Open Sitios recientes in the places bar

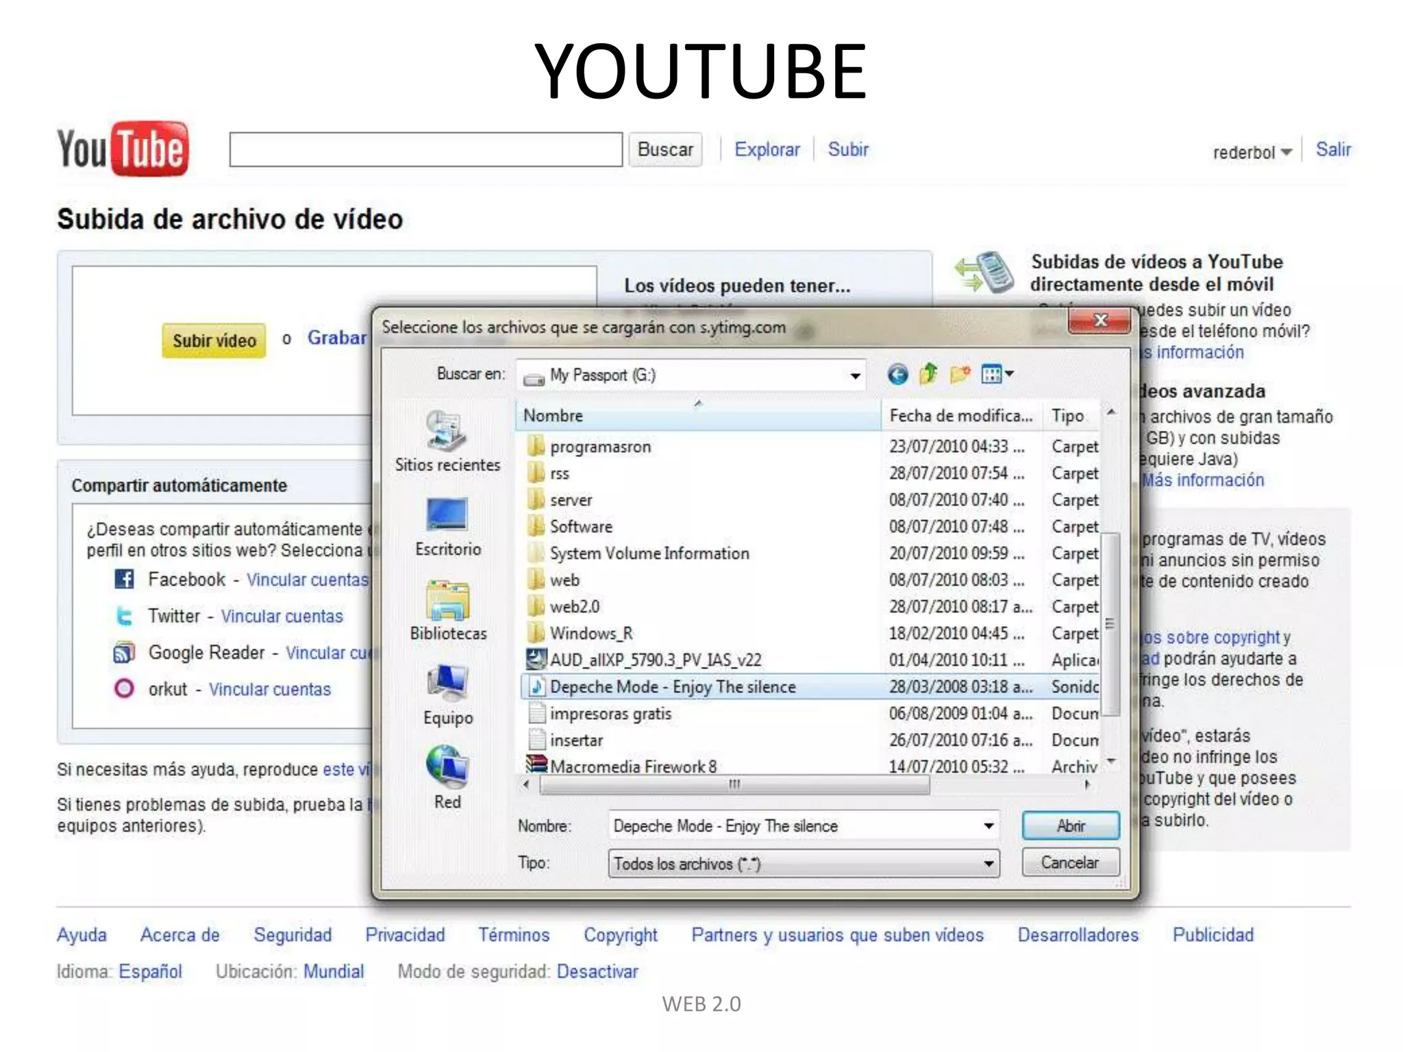447,442
